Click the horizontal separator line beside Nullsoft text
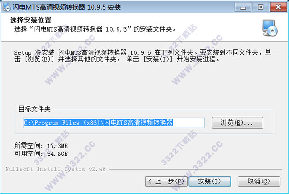This screenshot has width=289, height=194. pos(196,169)
